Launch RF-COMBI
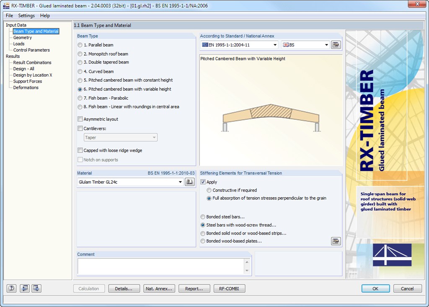Screen dimensions: 429x307 click(229, 288)
